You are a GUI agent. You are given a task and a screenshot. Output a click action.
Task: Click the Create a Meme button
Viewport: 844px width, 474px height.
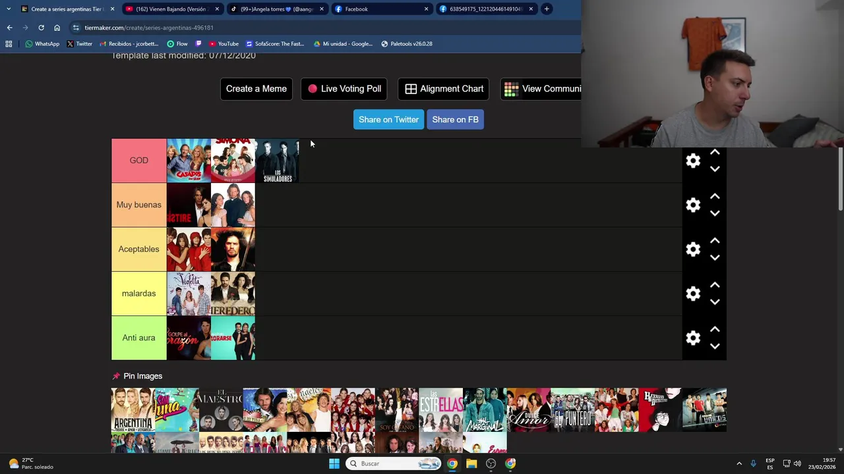[256, 89]
